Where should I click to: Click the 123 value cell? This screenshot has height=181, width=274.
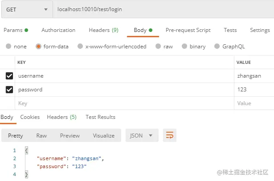[254, 90]
